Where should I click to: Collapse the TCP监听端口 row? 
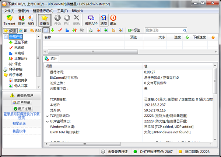point(46,116)
